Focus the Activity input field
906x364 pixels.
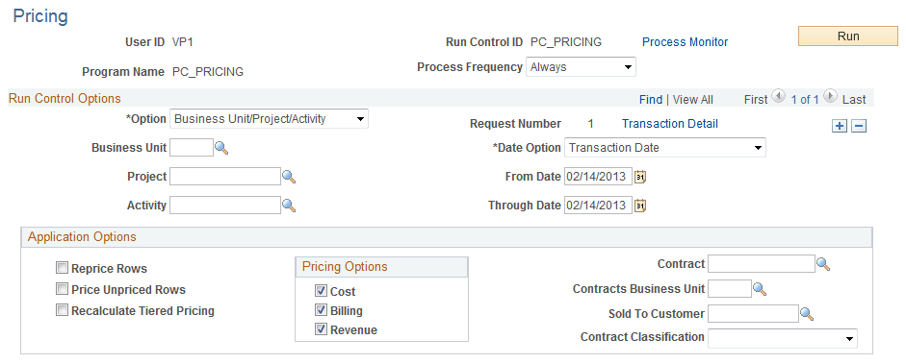[225, 205]
